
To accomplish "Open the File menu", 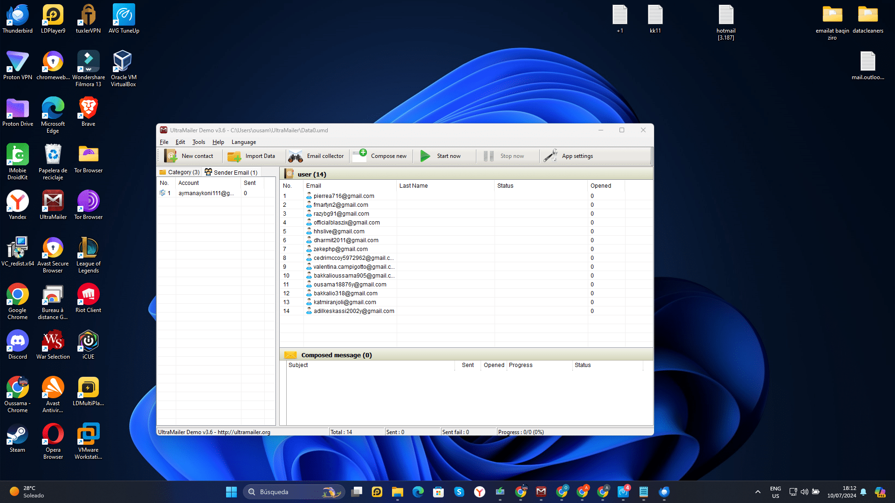I will (164, 142).
